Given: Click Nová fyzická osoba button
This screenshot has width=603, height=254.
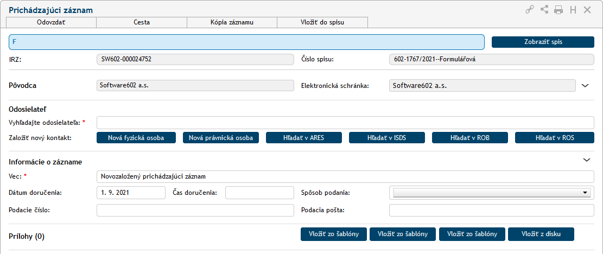Looking at the screenshot, I should 137,138.
